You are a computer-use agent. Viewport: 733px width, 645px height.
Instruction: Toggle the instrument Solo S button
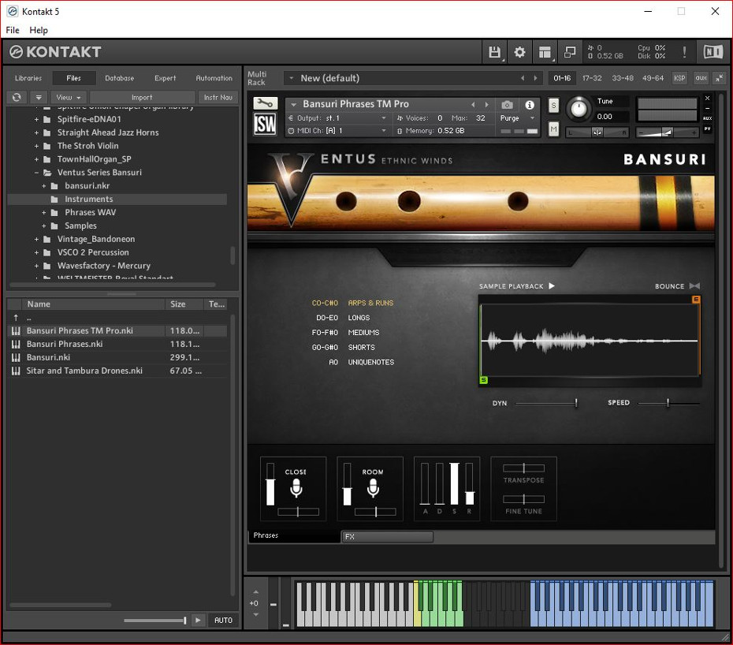[x=553, y=105]
